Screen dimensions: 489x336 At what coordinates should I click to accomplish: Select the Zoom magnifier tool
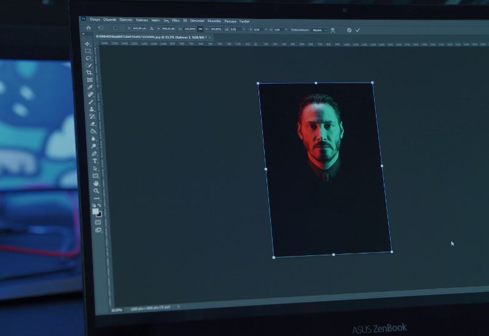96,191
